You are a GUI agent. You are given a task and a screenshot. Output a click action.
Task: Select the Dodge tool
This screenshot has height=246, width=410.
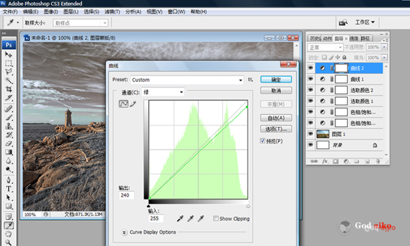click(8, 169)
